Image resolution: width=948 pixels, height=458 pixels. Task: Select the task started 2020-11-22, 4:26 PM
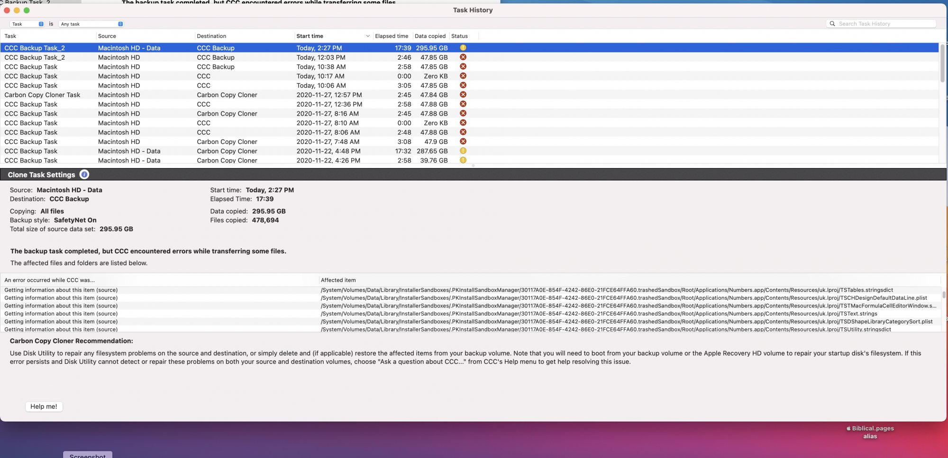(469, 160)
